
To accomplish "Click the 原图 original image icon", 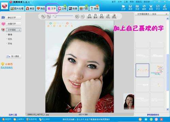I will pos(102,16).
